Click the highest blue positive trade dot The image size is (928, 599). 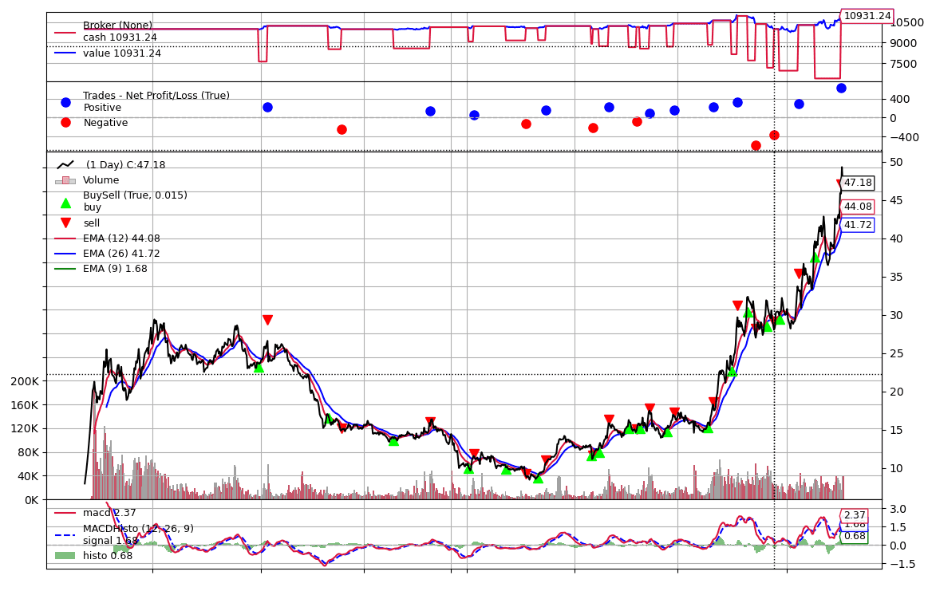click(x=841, y=88)
